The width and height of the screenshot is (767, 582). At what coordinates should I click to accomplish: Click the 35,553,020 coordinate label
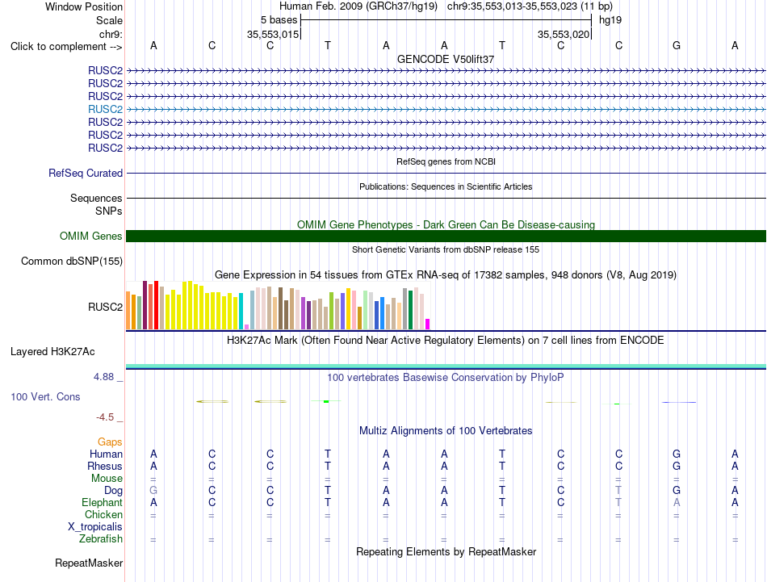coord(563,34)
